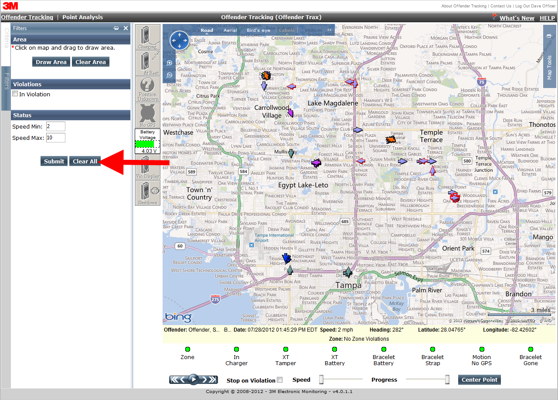Log out Dave Officer

click(x=535, y=6)
